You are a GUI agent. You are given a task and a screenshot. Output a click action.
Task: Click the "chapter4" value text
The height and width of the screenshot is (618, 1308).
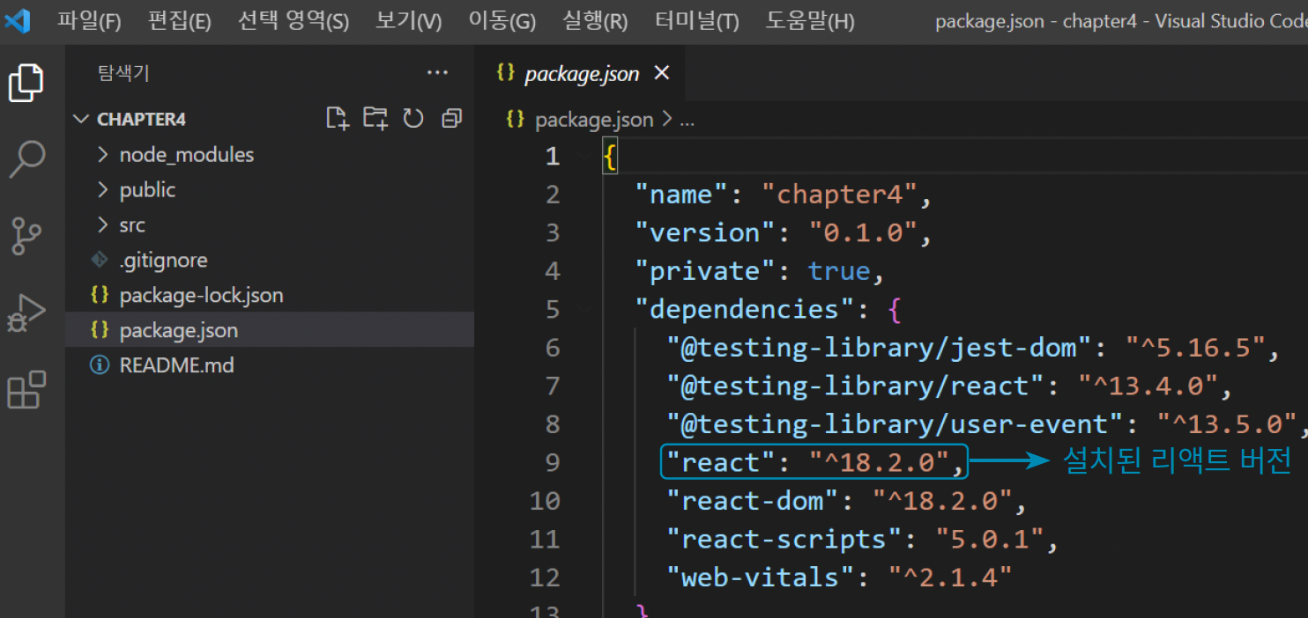[x=838, y=194]
